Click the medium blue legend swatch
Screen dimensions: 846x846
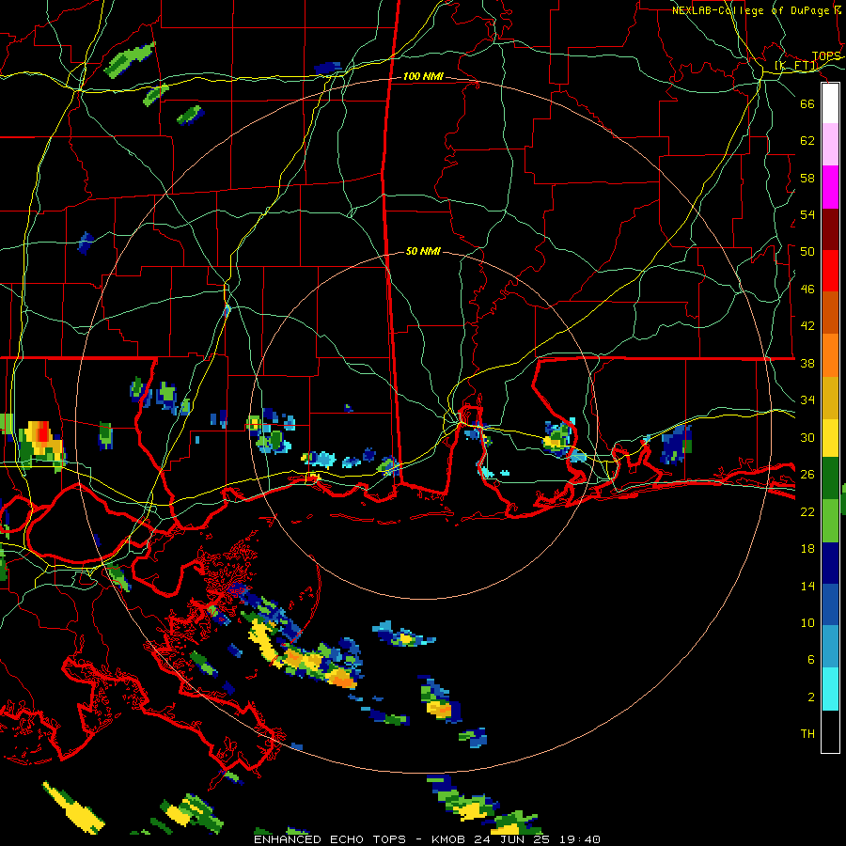click(x=830, y=605)
